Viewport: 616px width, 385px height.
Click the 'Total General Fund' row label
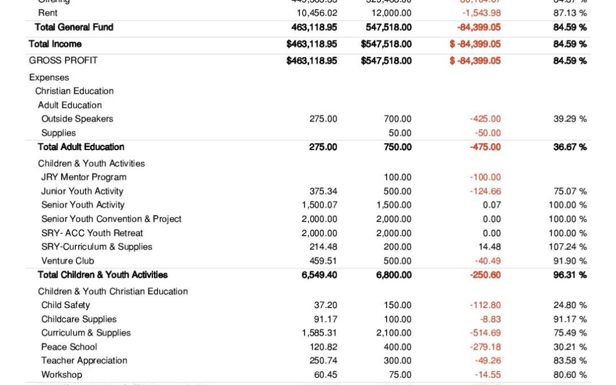tap(74, 27)
